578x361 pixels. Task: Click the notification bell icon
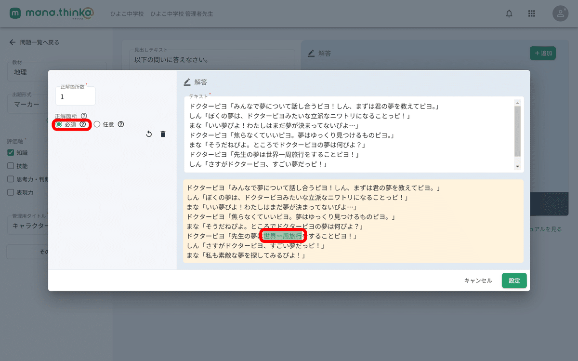(x=509, y=13)
